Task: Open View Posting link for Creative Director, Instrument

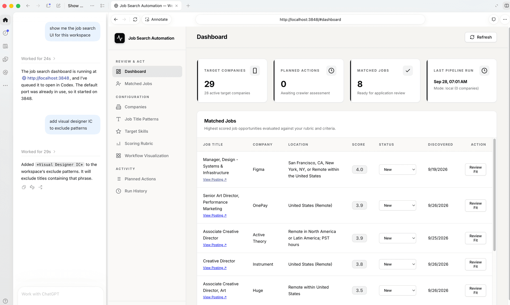Action: pos(215,268)
